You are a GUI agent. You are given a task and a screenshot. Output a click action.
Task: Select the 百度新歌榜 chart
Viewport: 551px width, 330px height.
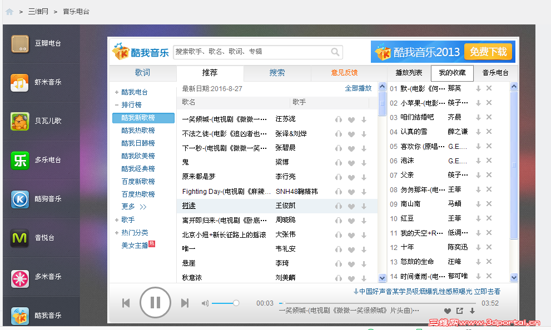[138, 182]
